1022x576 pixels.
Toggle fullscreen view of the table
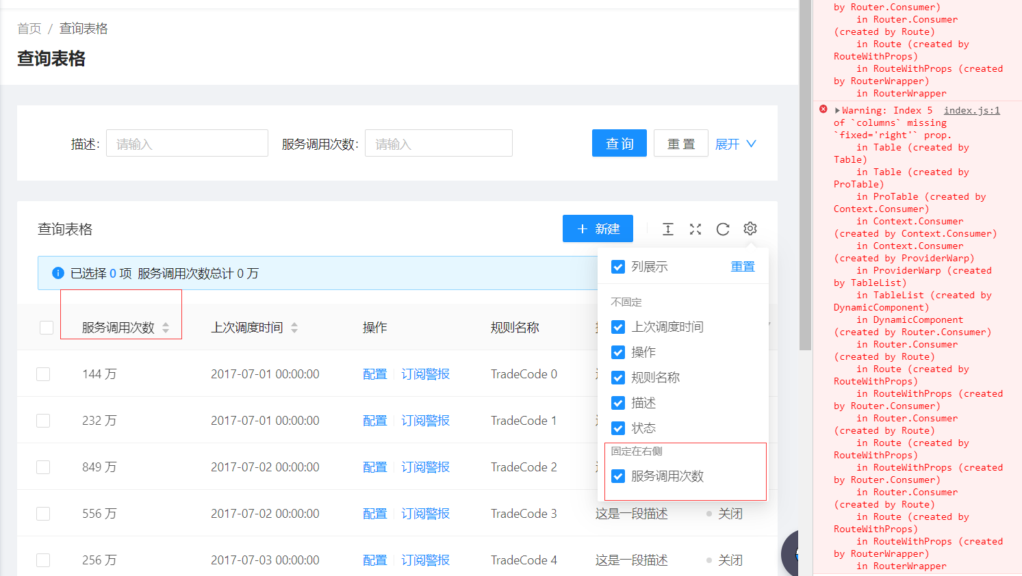[x=695, y=229]
